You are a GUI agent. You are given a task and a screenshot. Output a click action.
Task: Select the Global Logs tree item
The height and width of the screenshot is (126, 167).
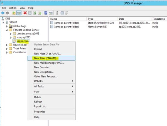coord(20,26)
